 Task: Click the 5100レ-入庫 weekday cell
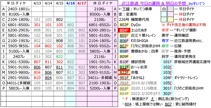(19, 51)
